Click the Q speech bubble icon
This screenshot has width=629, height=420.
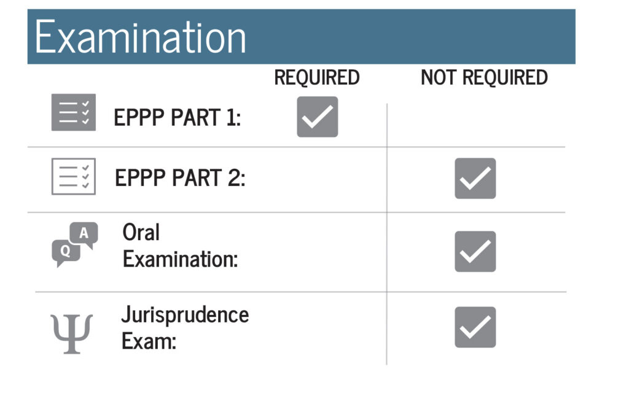coord(65,252)
